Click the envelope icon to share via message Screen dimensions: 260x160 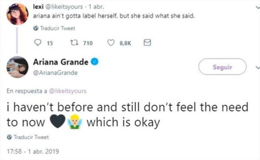point(147,43)
